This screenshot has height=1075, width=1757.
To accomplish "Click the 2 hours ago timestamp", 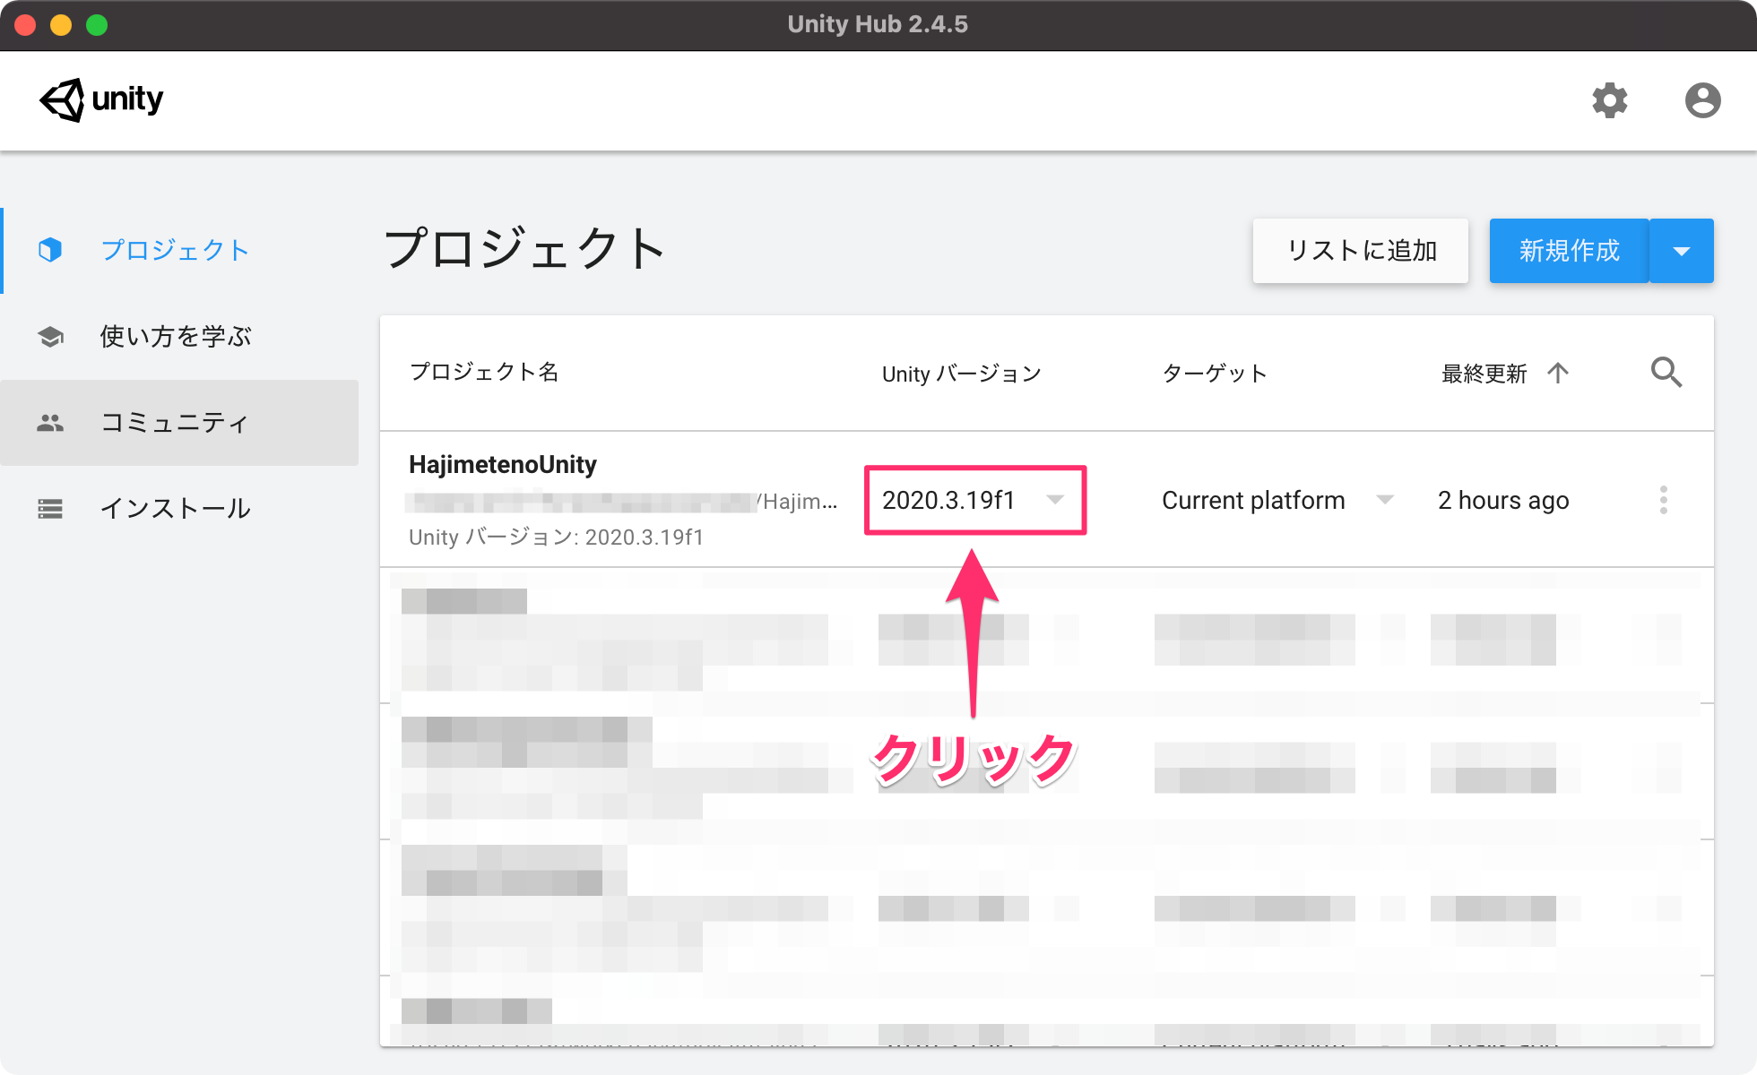I will point(1503,500).
